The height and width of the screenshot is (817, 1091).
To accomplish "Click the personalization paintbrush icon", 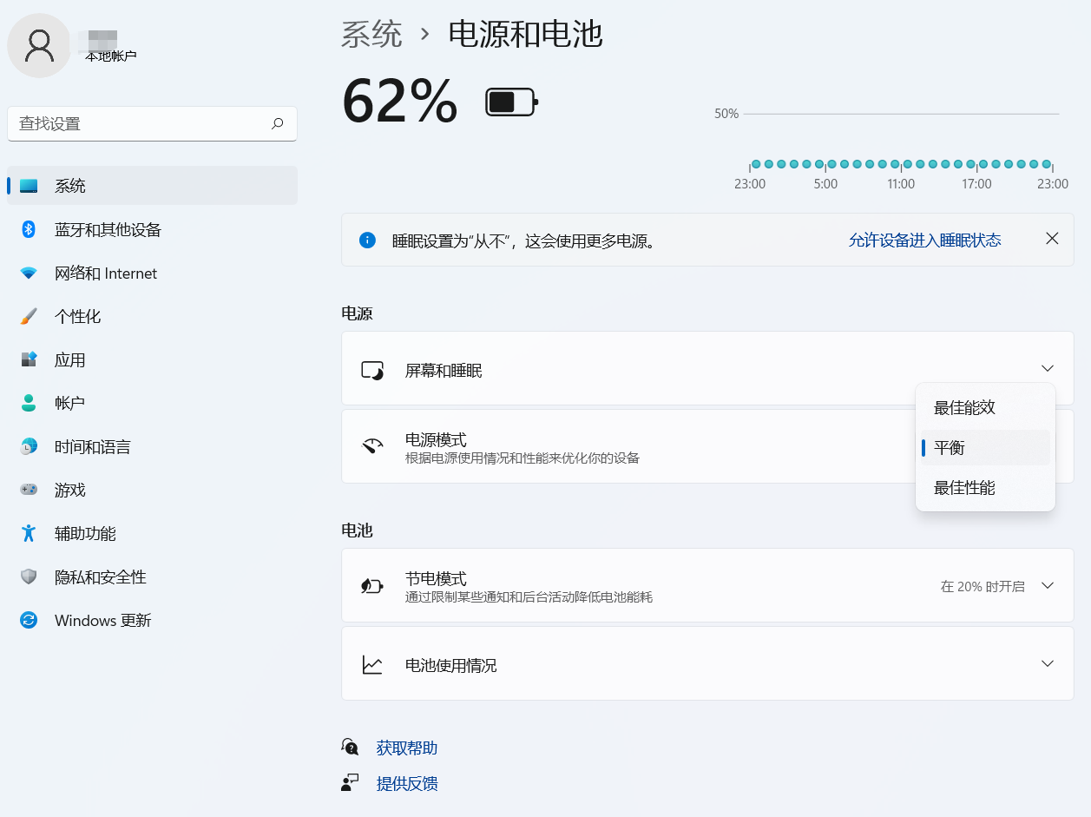I will point(29,317).
